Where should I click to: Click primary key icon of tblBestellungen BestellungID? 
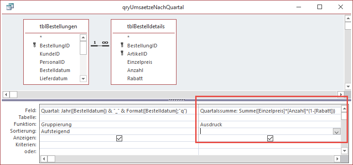click(x=35, y=46)
